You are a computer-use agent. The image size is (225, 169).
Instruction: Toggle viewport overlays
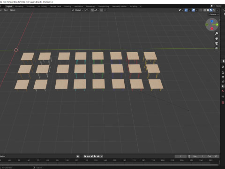click(x=194, y=10)
